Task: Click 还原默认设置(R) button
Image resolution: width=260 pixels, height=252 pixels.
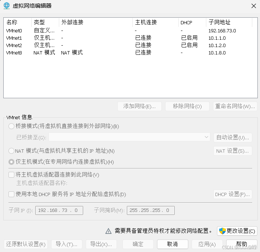Action: click(x=26, y=244)
